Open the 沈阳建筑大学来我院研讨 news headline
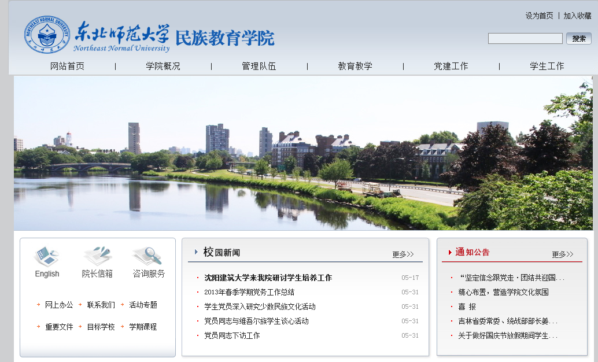Image resolution: width=598 pixels, height=362 pixels. tap(268, 278)
